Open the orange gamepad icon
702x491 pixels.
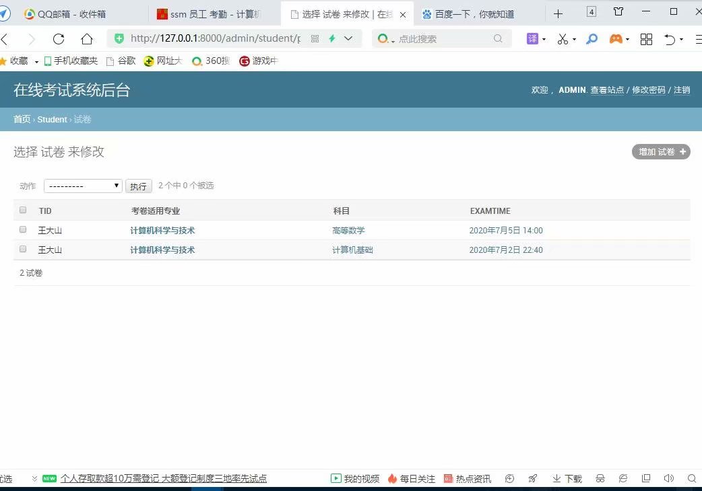point(616,39)
